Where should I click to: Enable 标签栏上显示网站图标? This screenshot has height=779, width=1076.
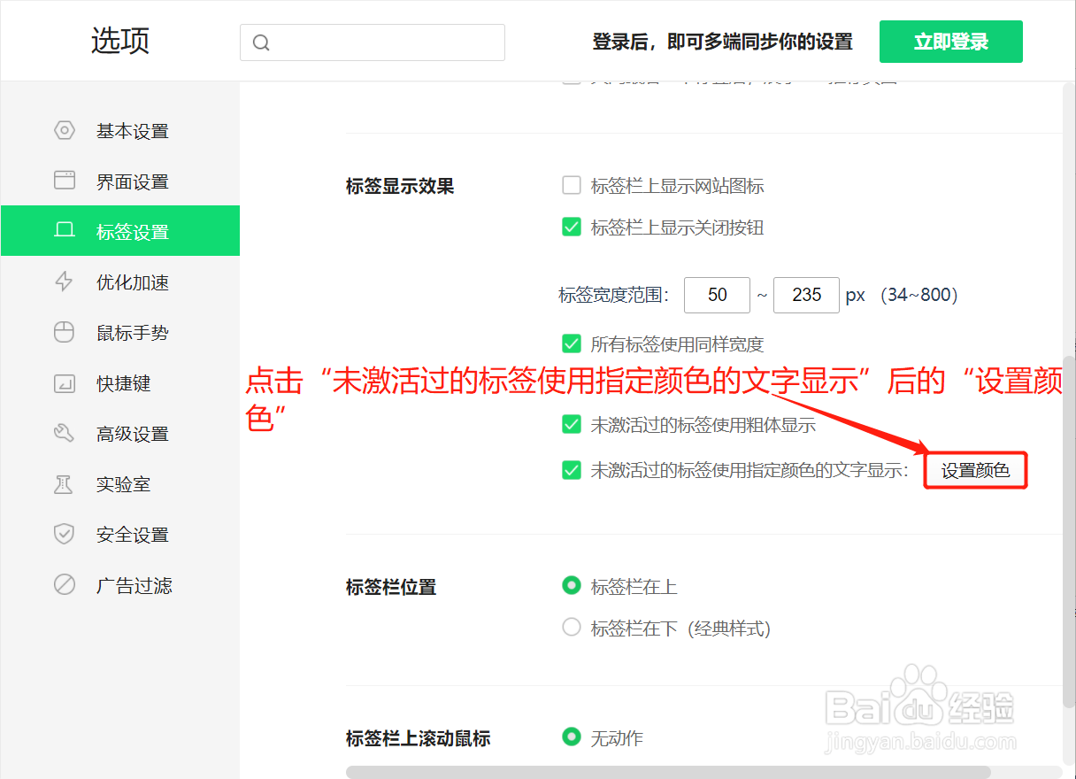(572, 185)
